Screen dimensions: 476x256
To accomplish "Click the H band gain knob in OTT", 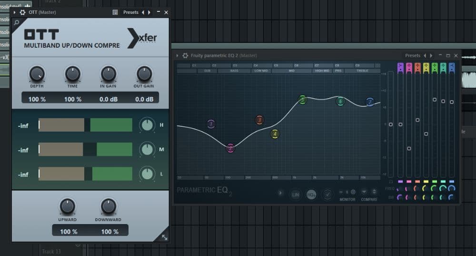I will click(x=147, y=125).
